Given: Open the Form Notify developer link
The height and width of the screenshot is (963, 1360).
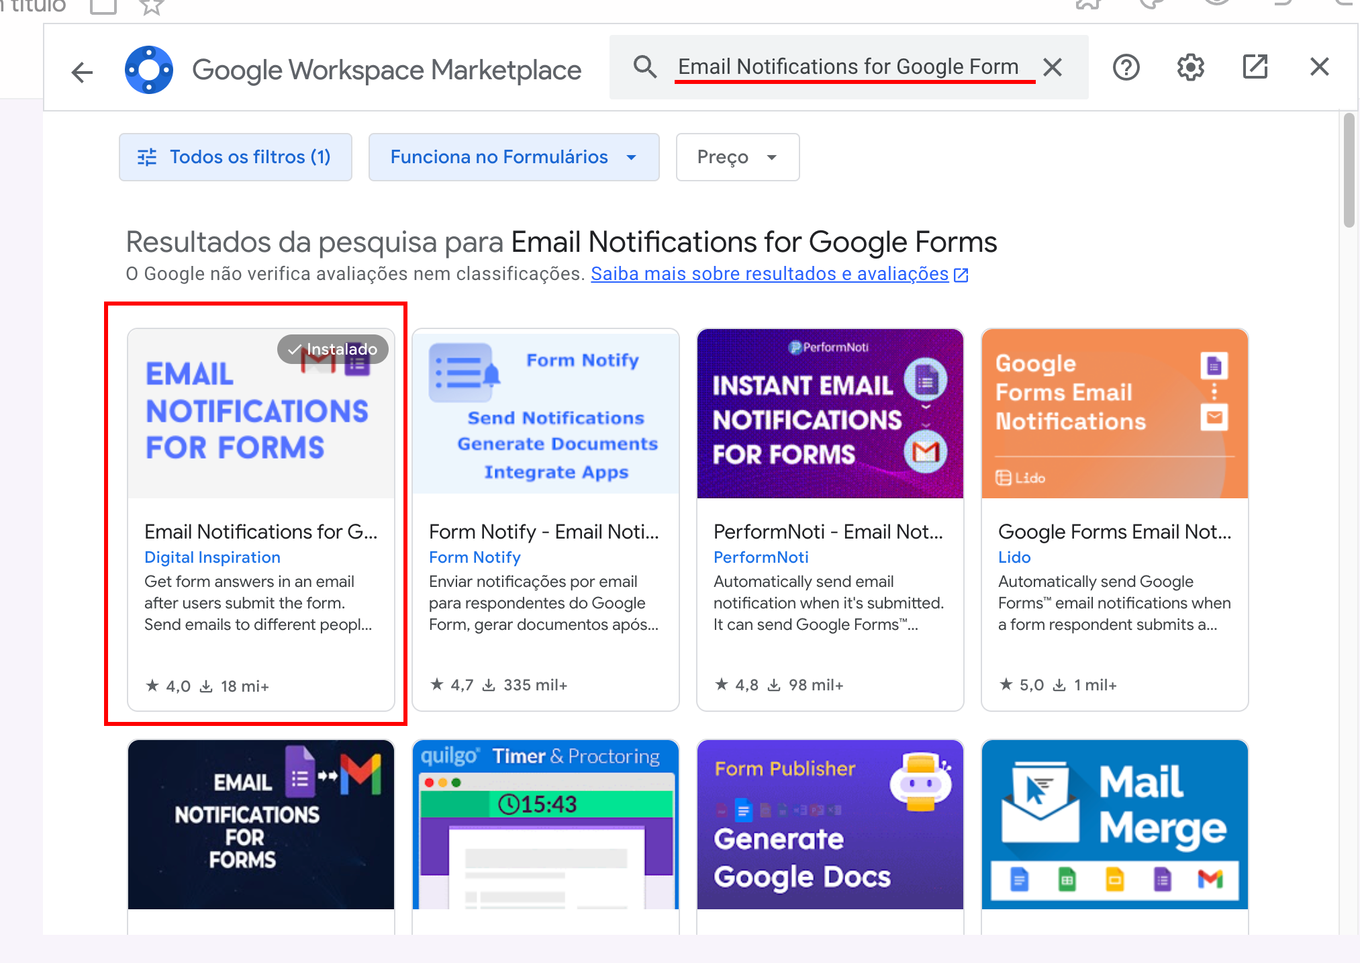Looking at the screenshot, I should [x=475, y=557].
